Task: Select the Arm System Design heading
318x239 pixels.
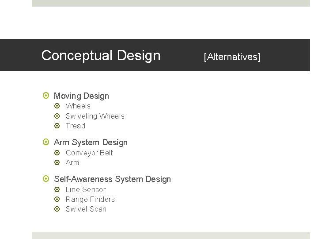Action: point(91,142)
